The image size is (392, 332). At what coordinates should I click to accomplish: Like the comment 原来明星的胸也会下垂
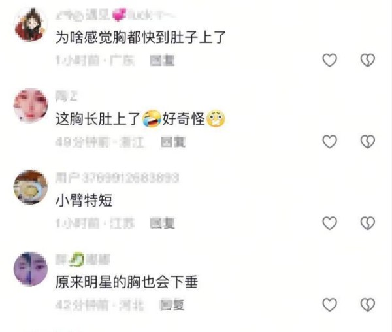click(x=330, y=305)
